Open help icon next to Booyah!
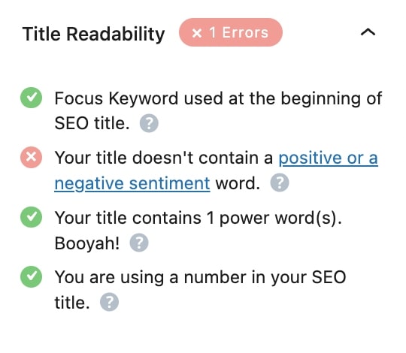 [139, 243]
